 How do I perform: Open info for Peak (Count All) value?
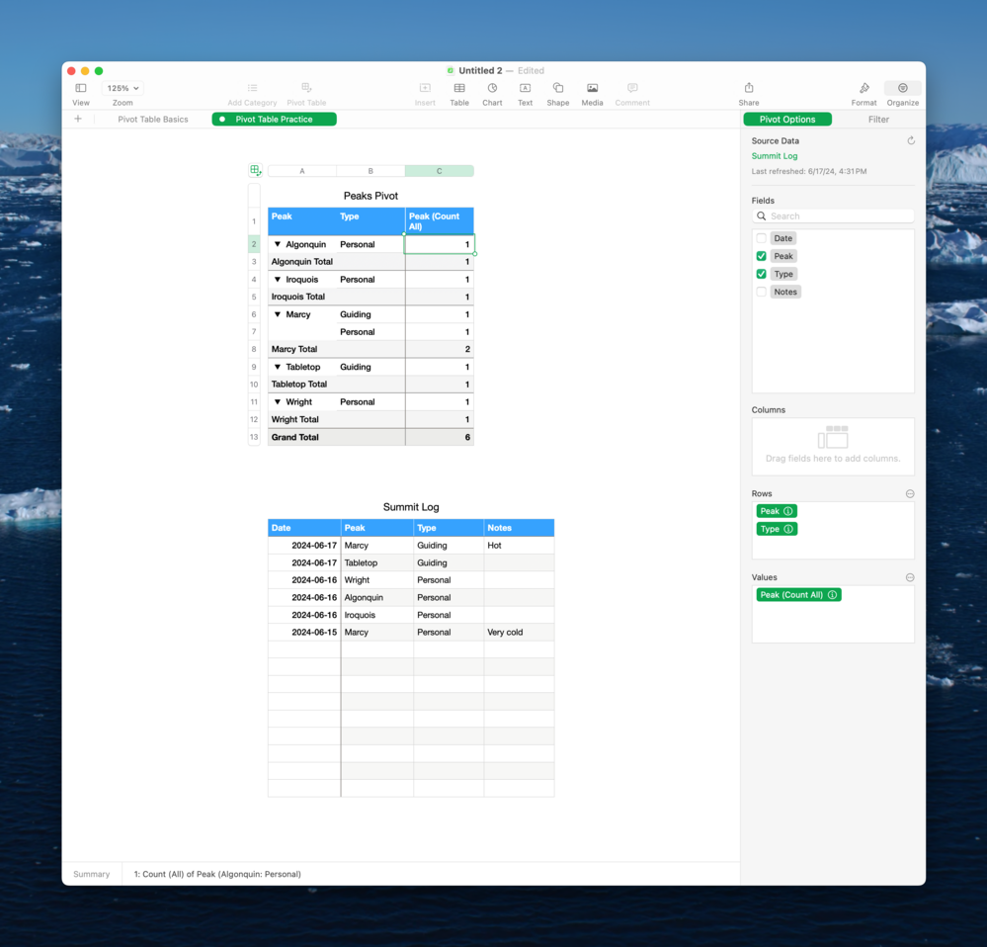[x=832, y=595]
